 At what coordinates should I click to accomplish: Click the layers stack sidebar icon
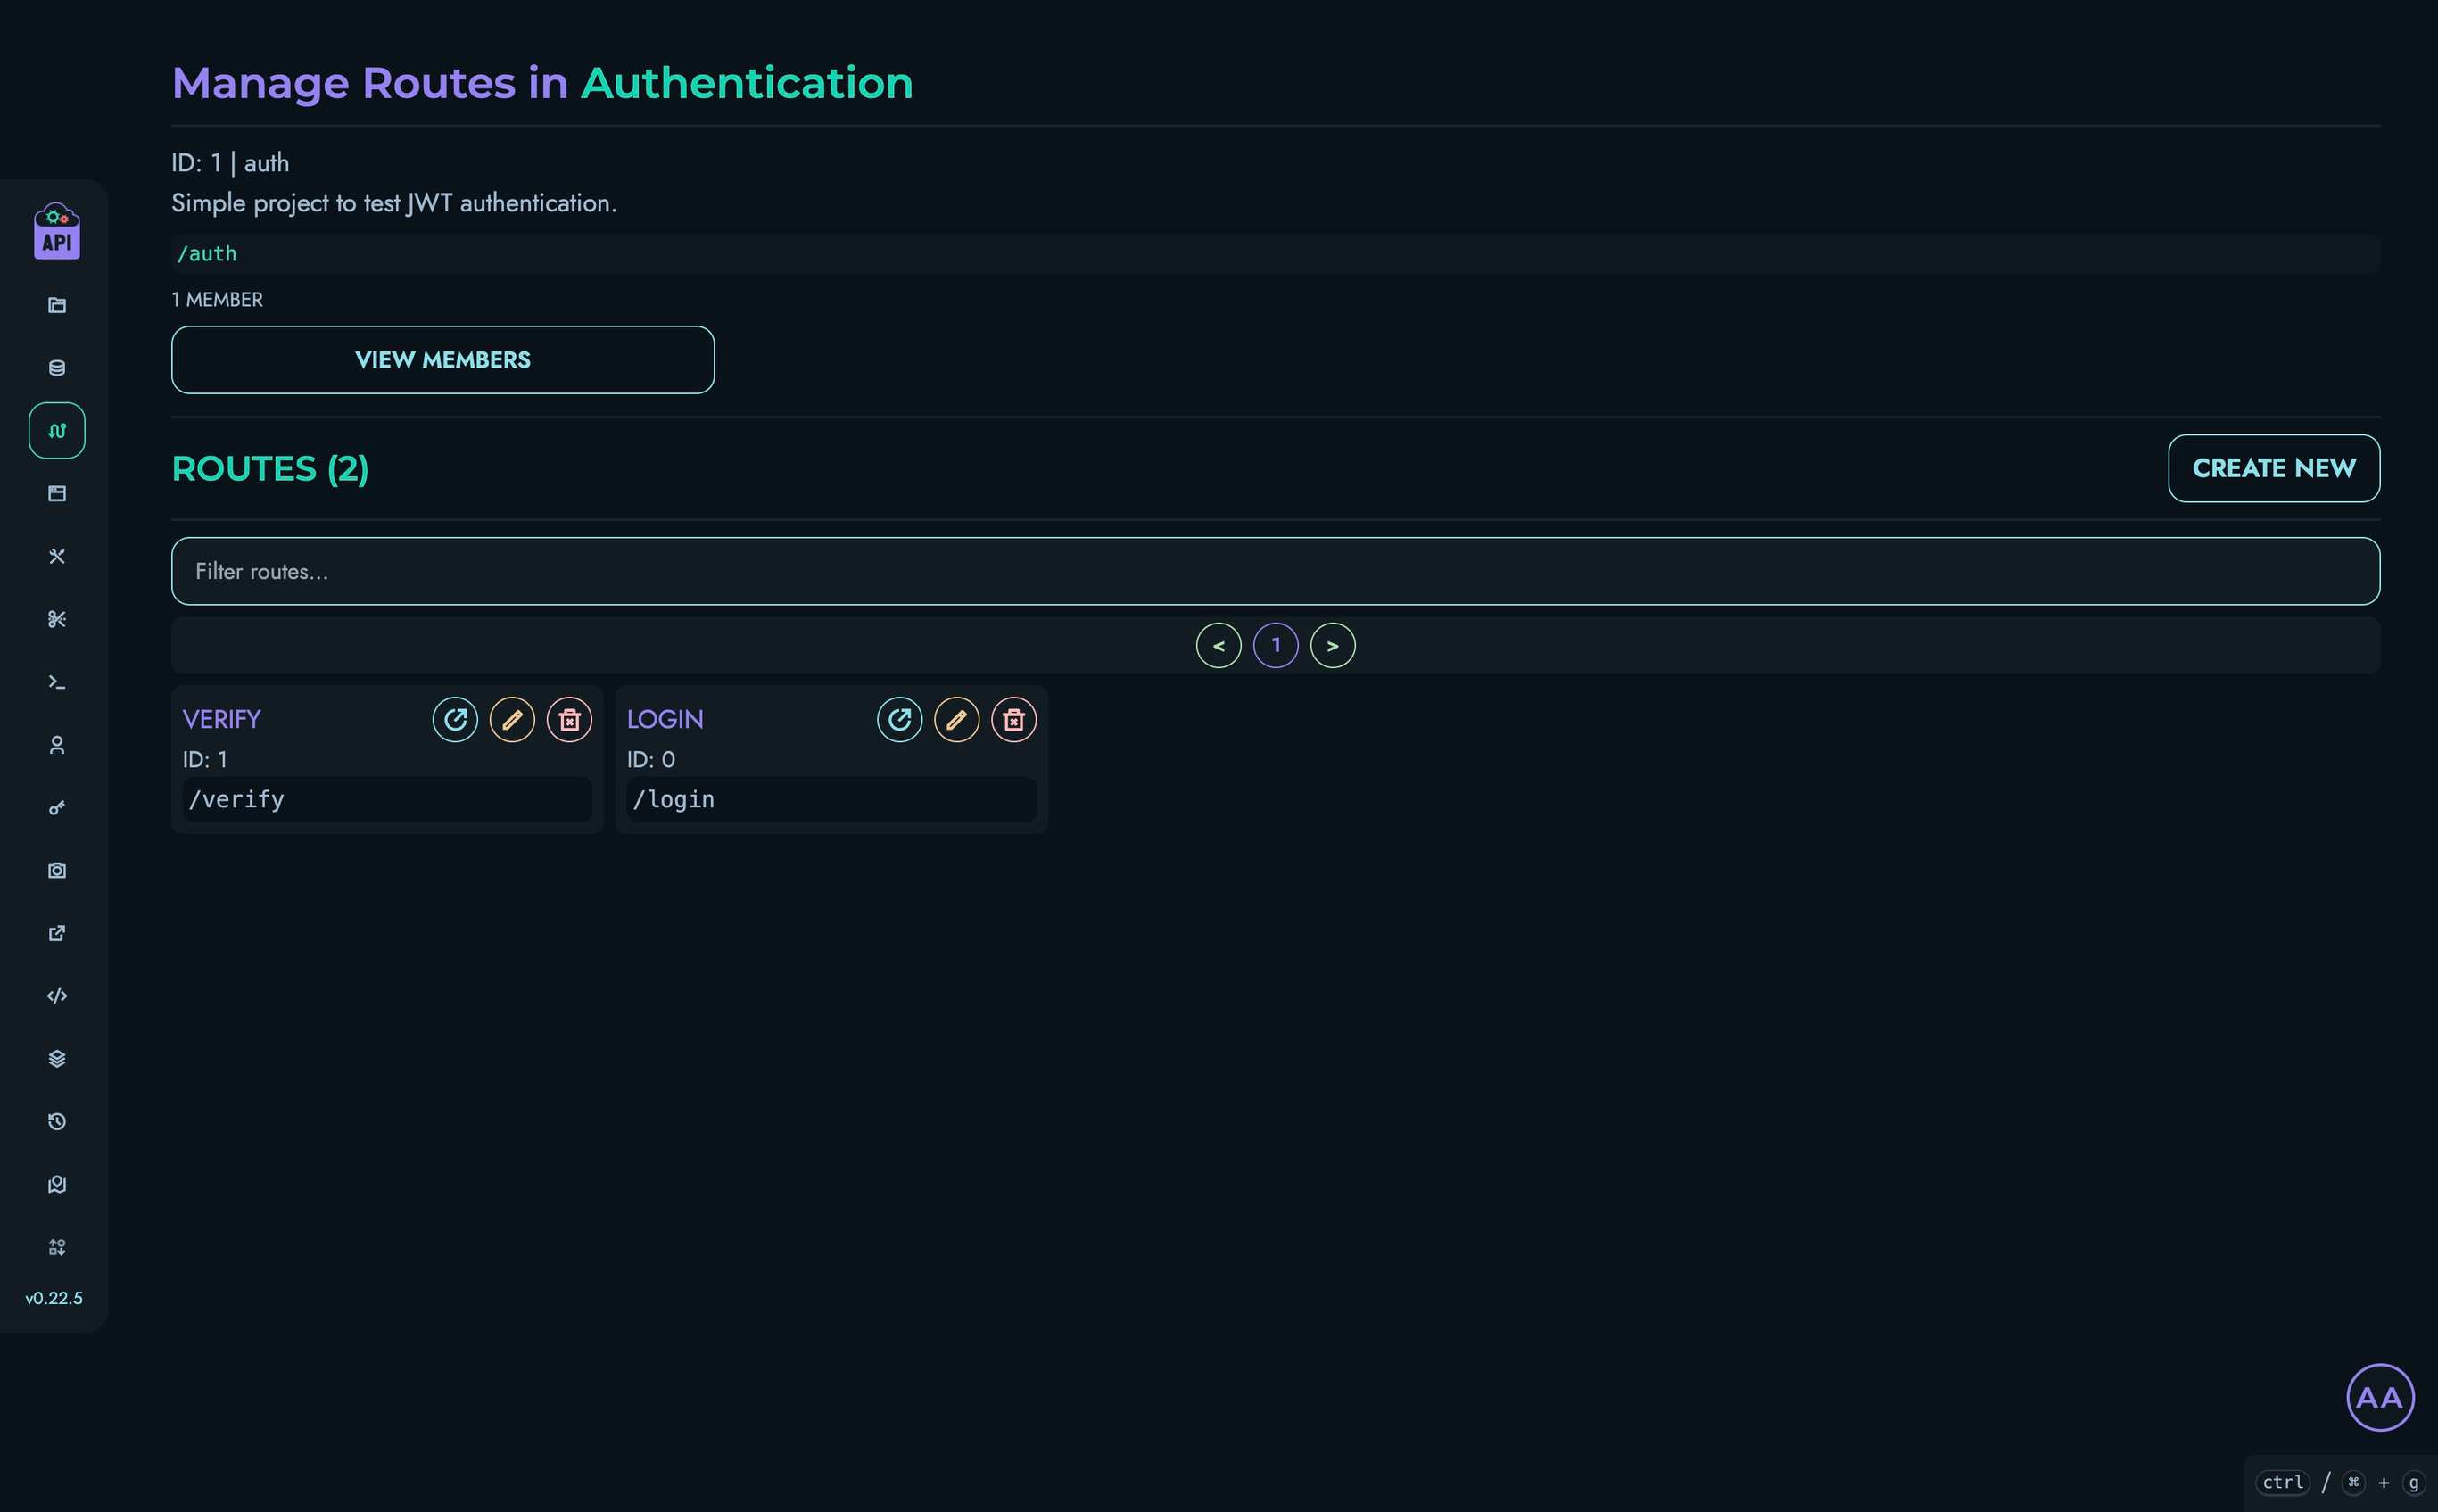coord(57,1059)
